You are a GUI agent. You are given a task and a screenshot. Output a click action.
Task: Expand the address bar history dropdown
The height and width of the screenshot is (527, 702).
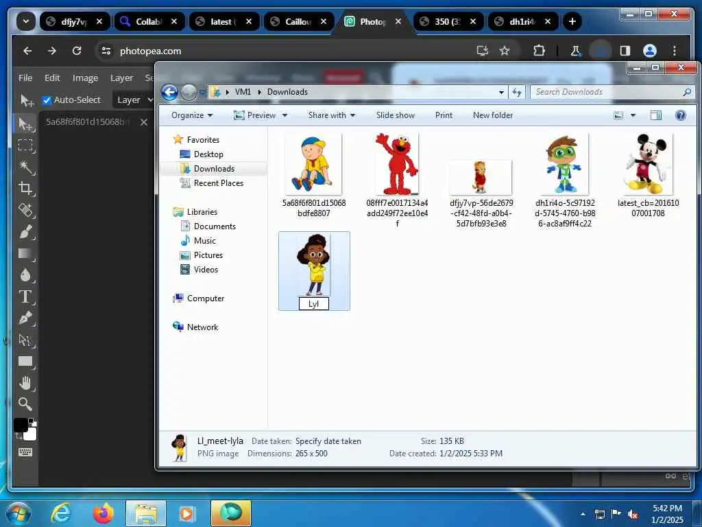point(501,93)
